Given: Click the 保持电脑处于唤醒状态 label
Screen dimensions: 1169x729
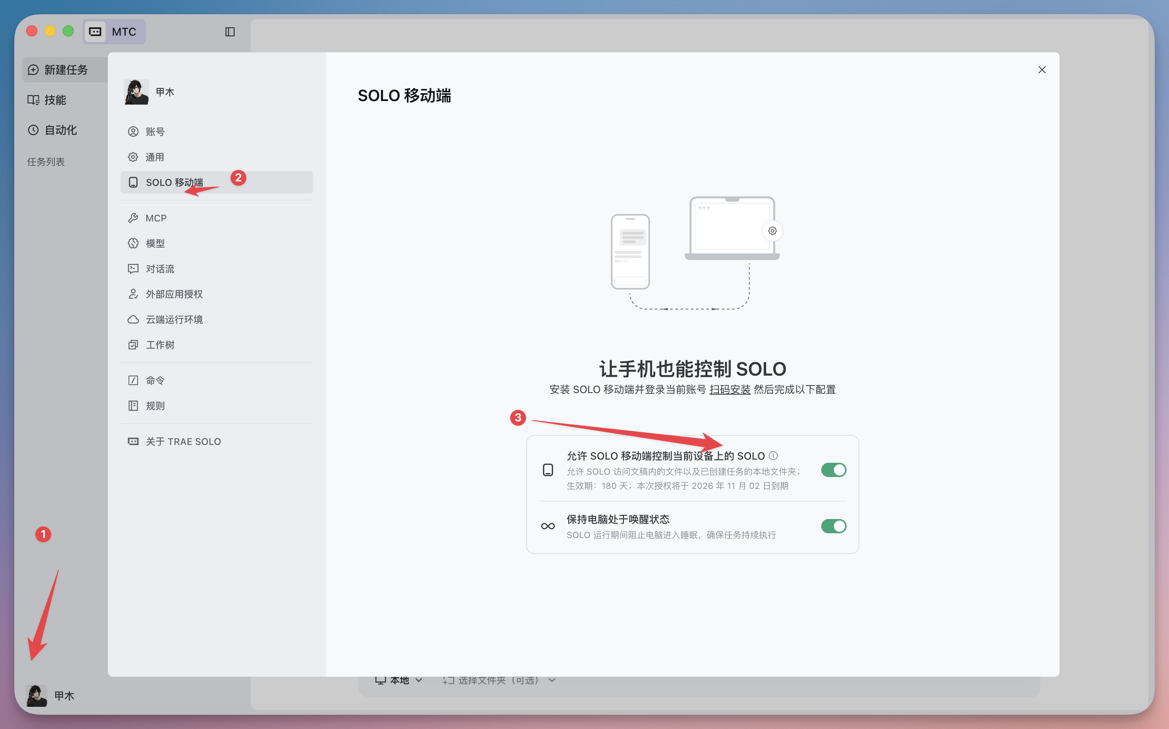Looking at the screenshot, I should (x=617, y=519).
